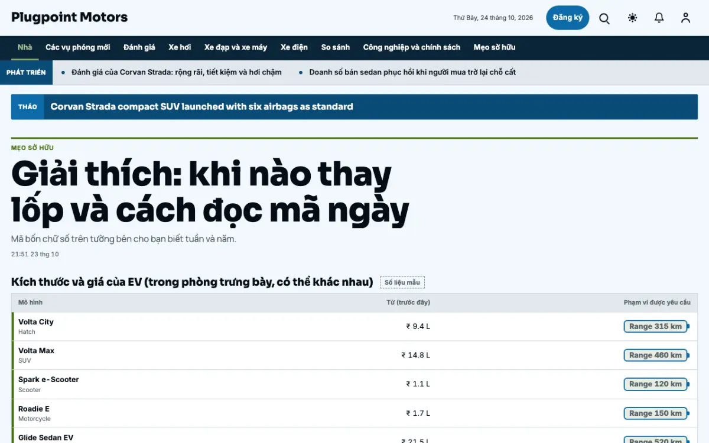Click the THẢO breaking banner label
The image size is (709, 443).
[x=27, y=107]
